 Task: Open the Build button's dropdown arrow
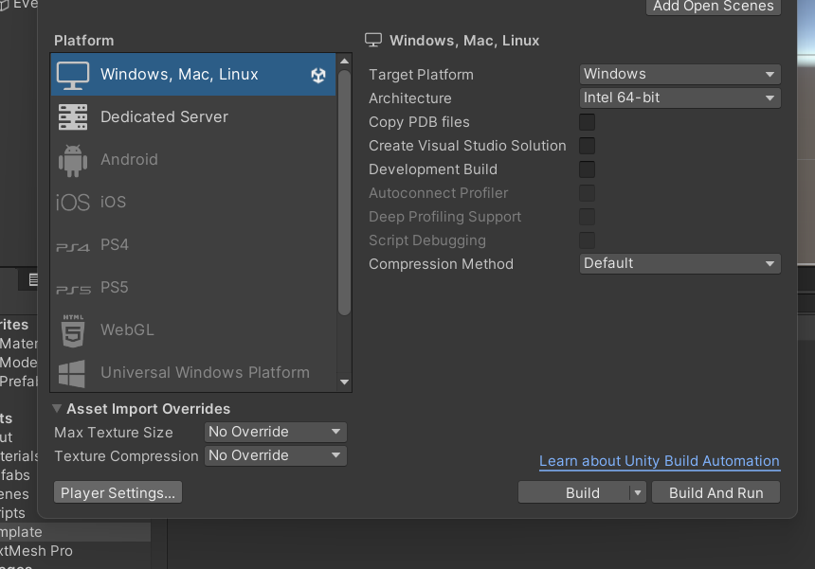[638, 492]
